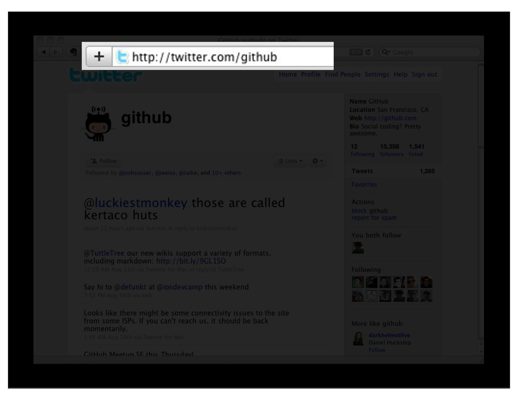Open the Favorites link

pos(364,184)
